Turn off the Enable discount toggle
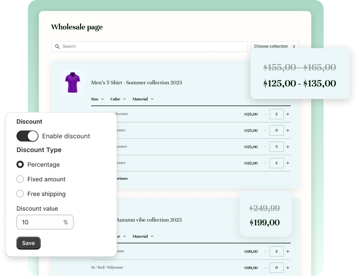Image resolution: width=359 pixels, height=279 pixels. point(27,136)
